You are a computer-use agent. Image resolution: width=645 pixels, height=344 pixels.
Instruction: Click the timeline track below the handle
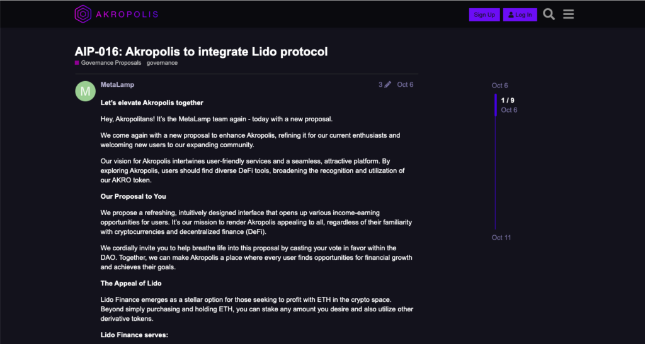click(496, 176)
